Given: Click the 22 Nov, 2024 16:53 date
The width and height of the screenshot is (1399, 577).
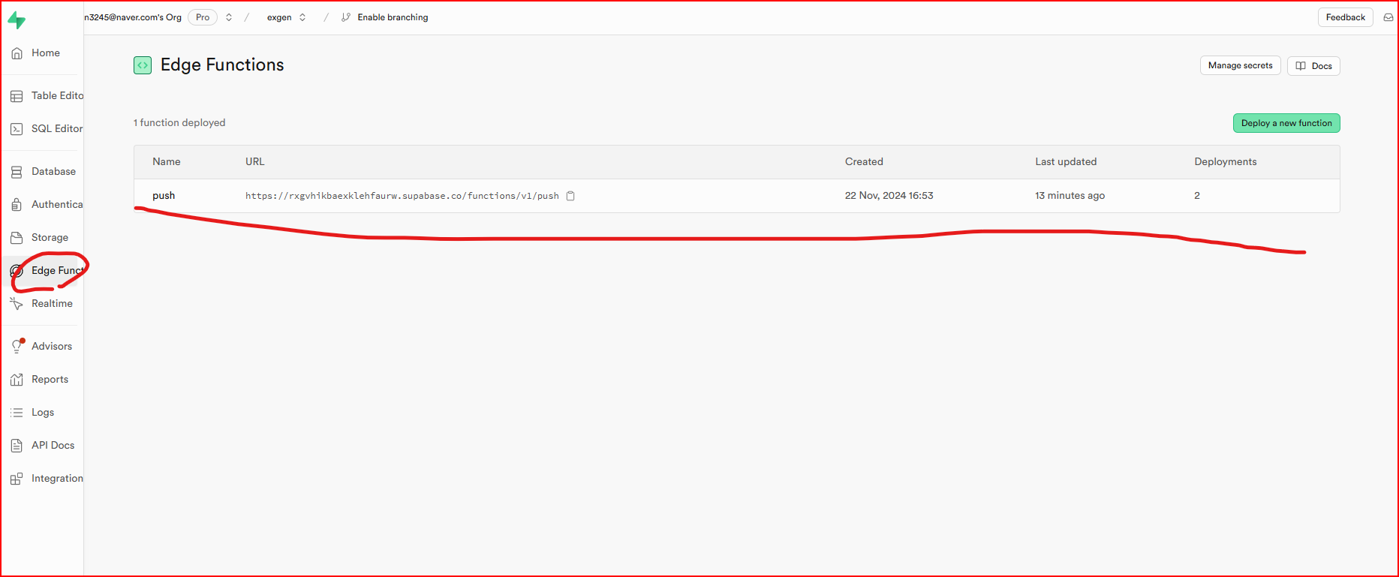Looking at the screenshot, I should pos(889,196).
